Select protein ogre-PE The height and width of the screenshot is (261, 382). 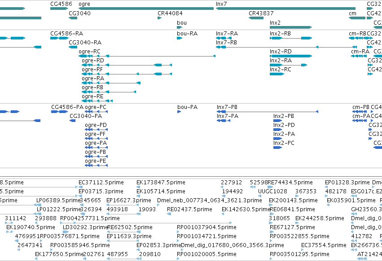(x=96, y=165)
